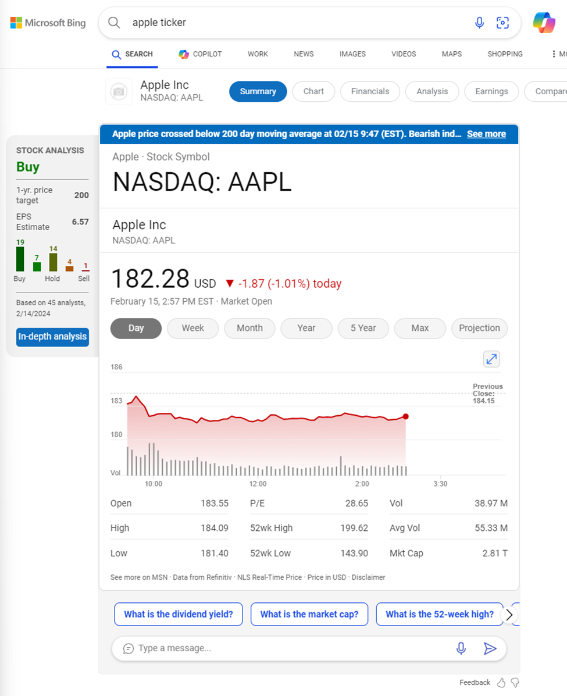Screen dimensions: 567x696
Task: Select the Day chart range
Action: (x=136, y=329)
